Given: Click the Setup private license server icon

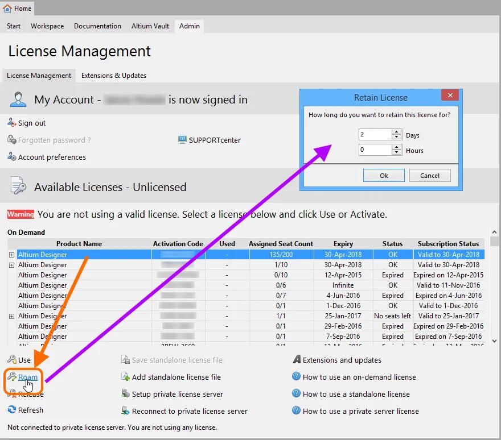Looking at the screenshot, I should pos(125,393).
